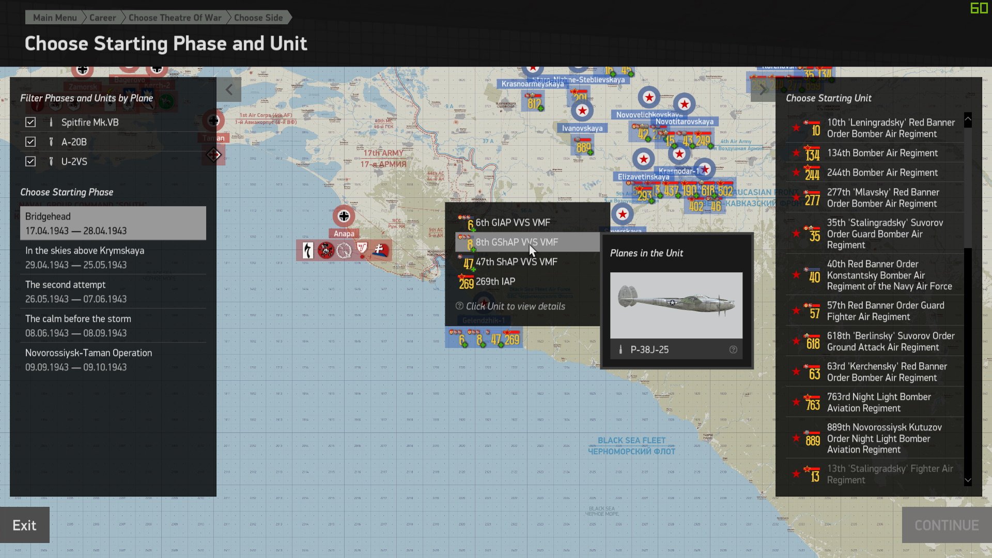Viewport: 992px width, 558px height.
Task: Select the Slovak cross squadron badge at Anapa
Action: [380, 250]
